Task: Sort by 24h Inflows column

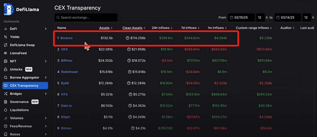Action: tap(162, 28)
